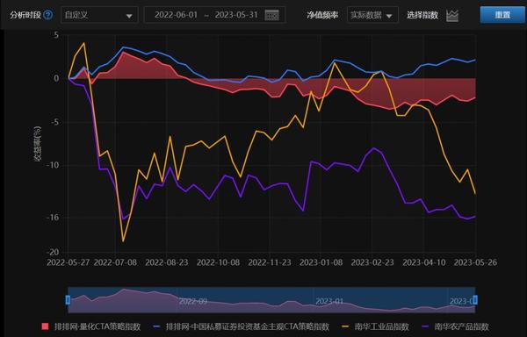Click the y-axis title 收益率(%)
The image size is (527, 337).
(x=37, y=144)
